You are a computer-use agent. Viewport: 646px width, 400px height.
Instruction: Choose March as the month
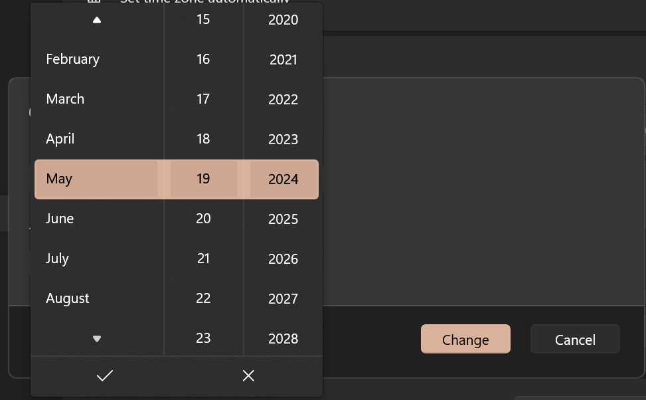(x=65, y=99)
